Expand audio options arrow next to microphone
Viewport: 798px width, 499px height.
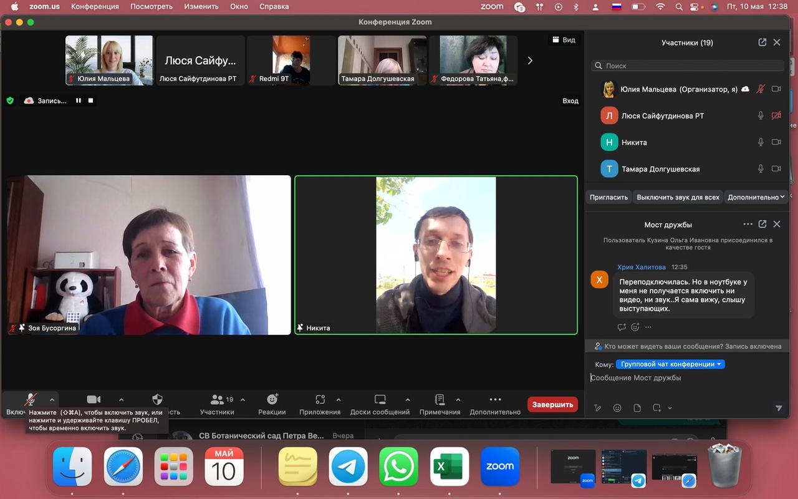point(52,400)
